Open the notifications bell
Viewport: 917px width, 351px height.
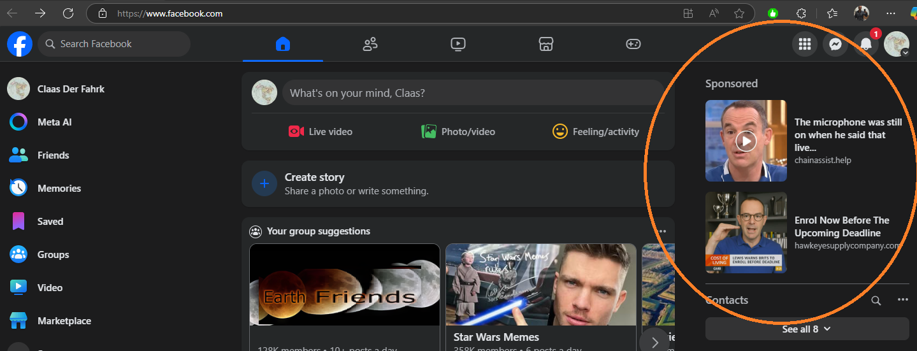866,44
